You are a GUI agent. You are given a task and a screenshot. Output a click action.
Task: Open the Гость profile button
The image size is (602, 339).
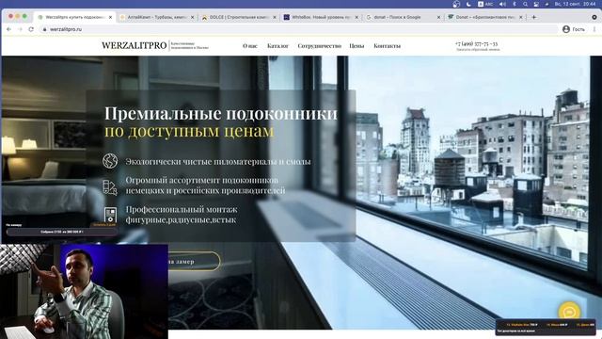(x=574, y=29)
